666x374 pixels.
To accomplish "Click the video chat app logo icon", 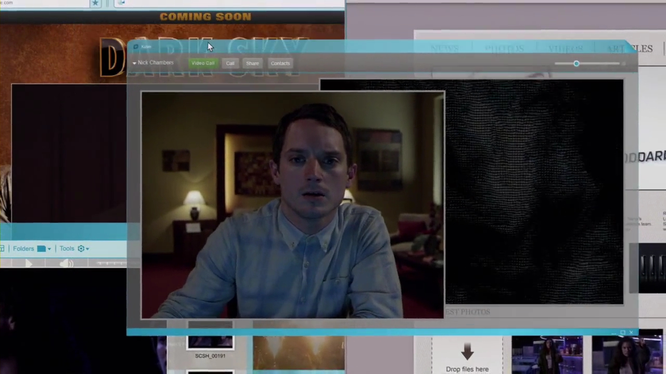I will [136, 47].
